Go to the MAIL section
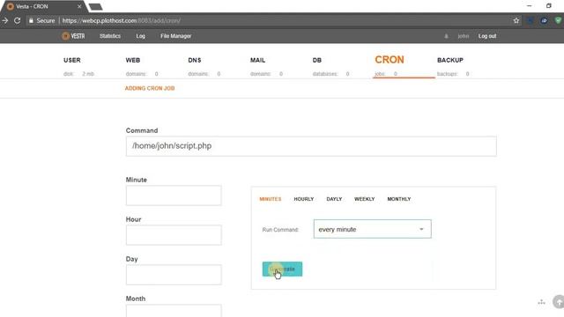Image resolution: width=564 pixels, height=317 pixels. point(257,60)
